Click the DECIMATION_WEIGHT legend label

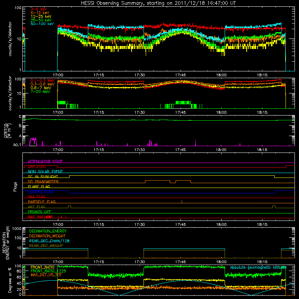click(47, 236)
